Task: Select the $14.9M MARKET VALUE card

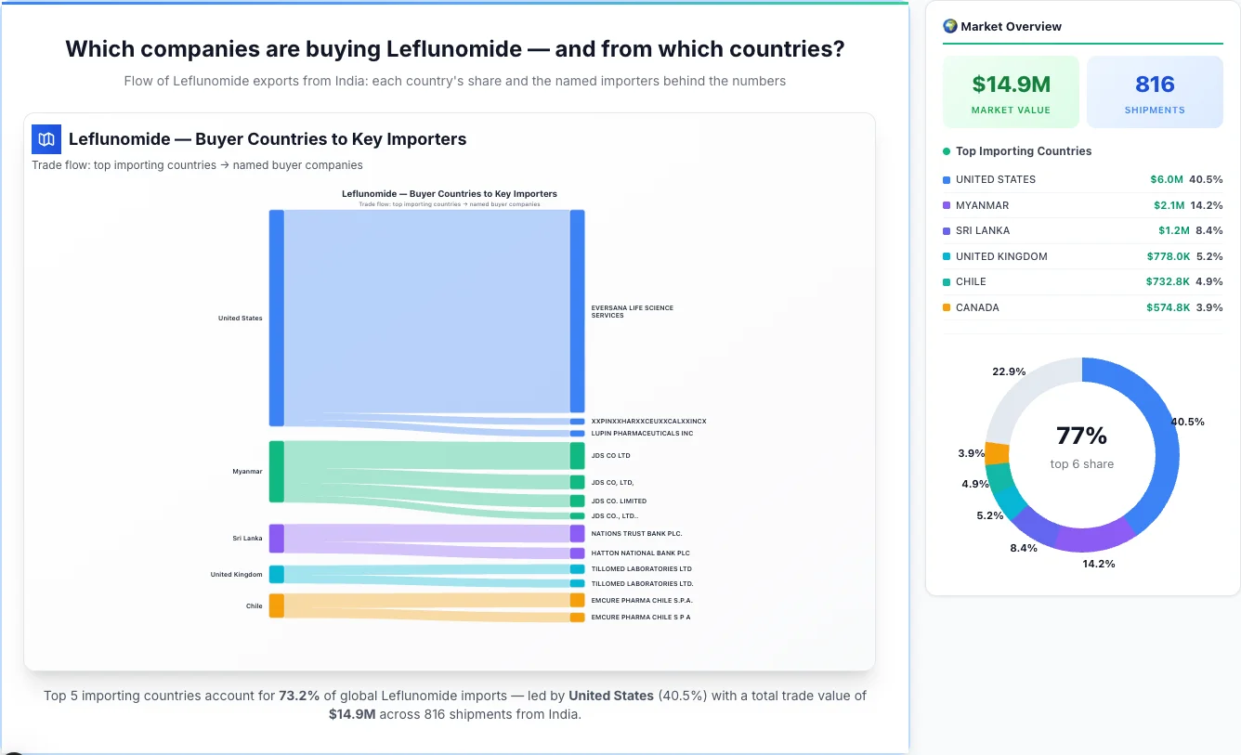Action: pyautogui.click(x=1011, y=91)
